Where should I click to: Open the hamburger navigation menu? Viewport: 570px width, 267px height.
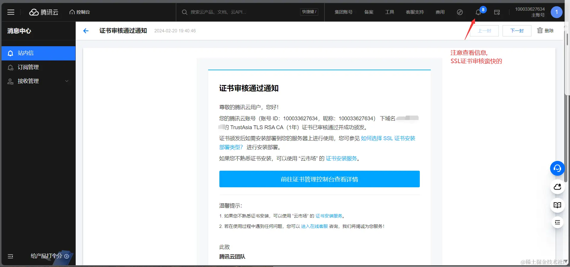pyautogui.click(x=11, y=12)
